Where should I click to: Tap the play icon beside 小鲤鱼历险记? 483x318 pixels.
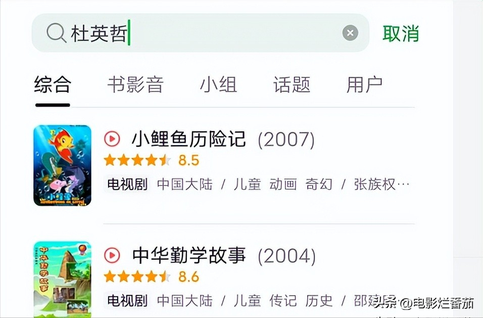112,139
